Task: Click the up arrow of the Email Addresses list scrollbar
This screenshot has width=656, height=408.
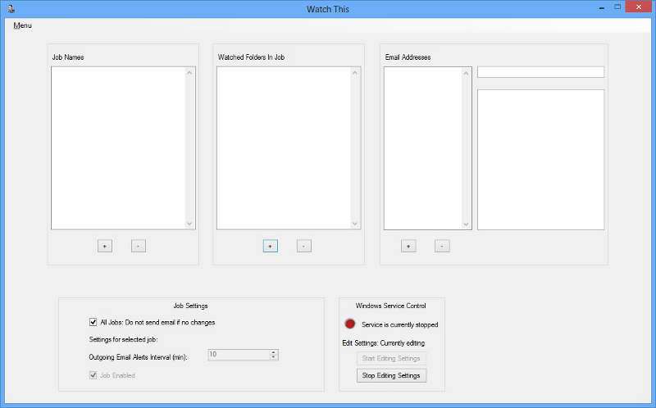Action: click(x=466, y=73)
